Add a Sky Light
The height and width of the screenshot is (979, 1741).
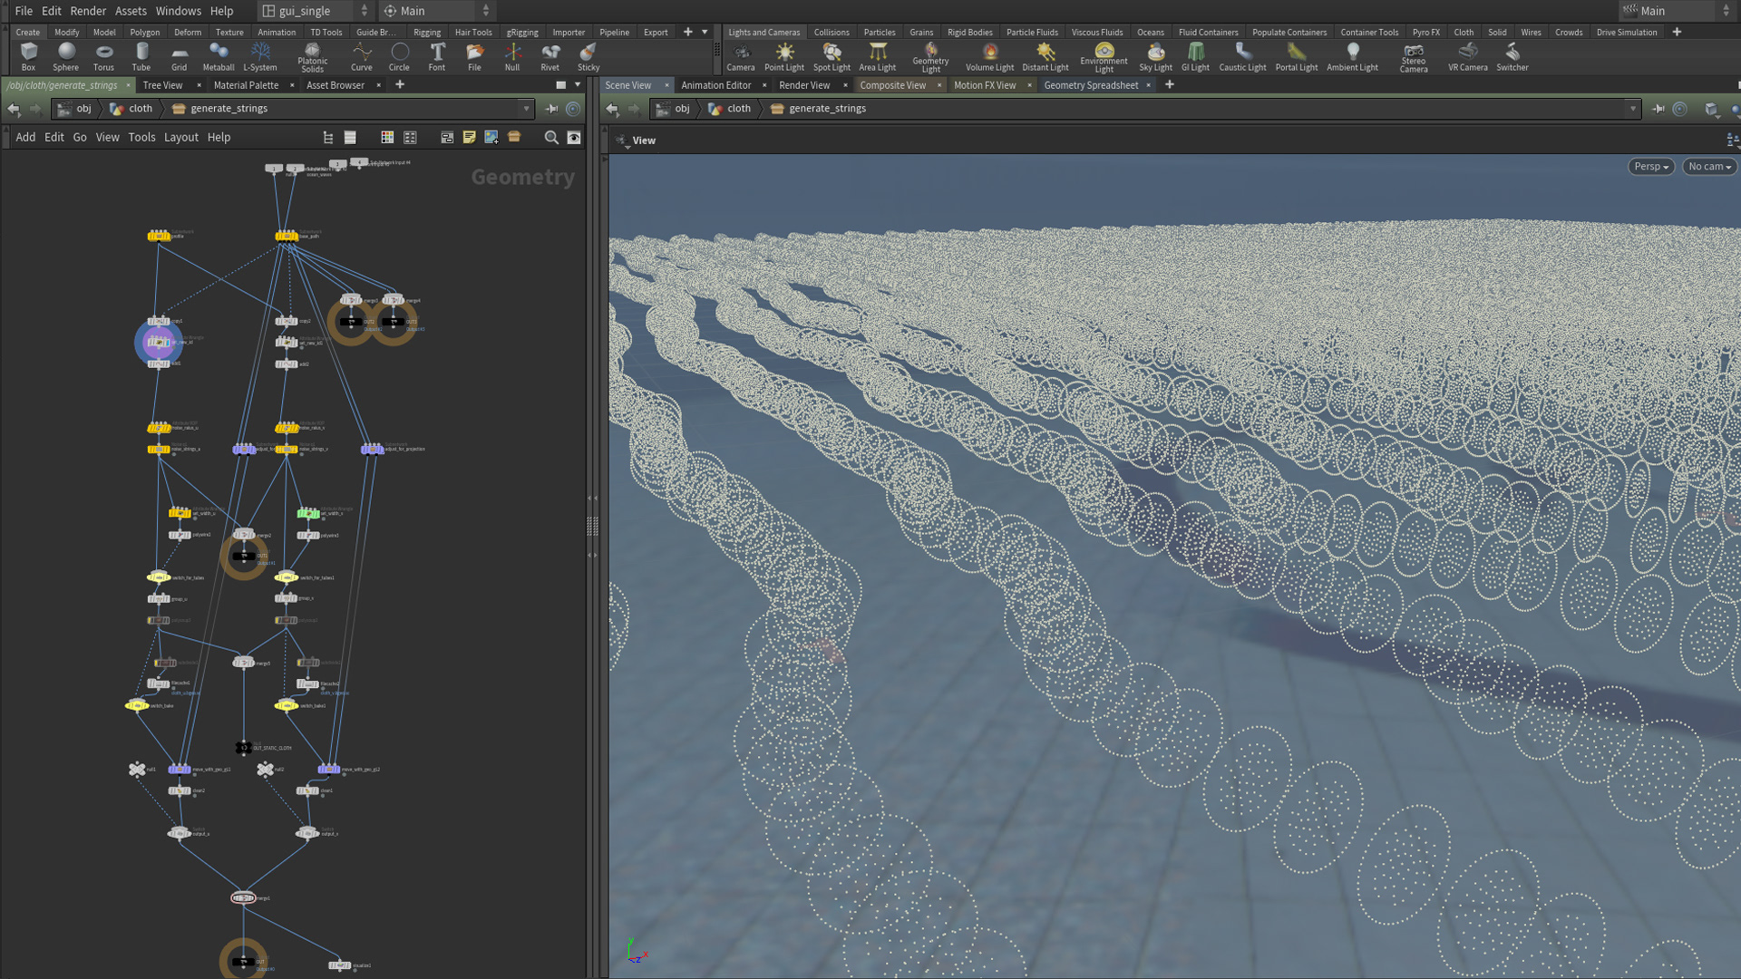click(x=1155, y=57)
